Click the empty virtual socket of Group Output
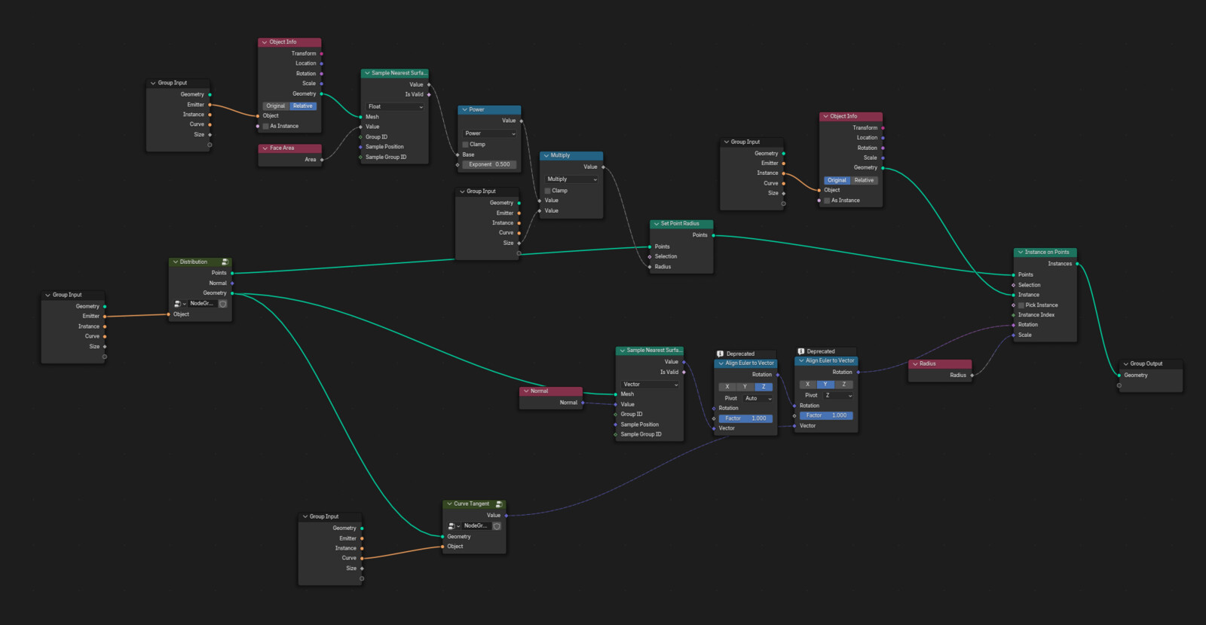The width and height of the screenshot is (1206, 625). tap(1119, 385)
